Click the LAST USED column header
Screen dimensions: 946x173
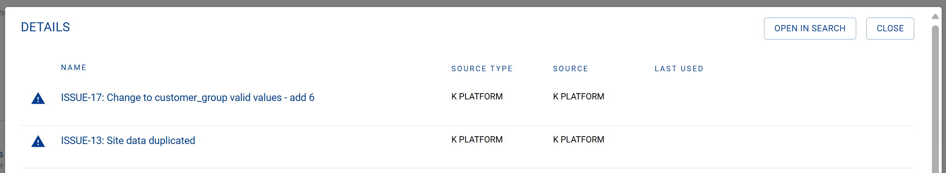pos(679,69)
